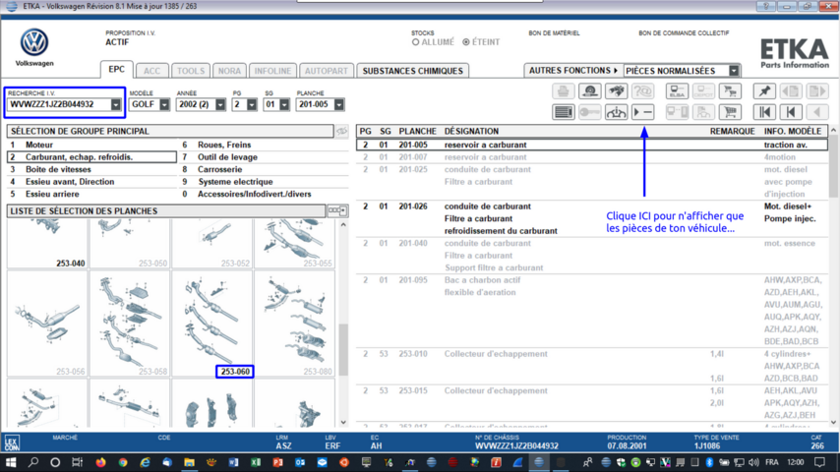Screen dimensions: 840x472
Task: Switch to the EPC tab
Action: pyautogui.click(x=116, y=70)
